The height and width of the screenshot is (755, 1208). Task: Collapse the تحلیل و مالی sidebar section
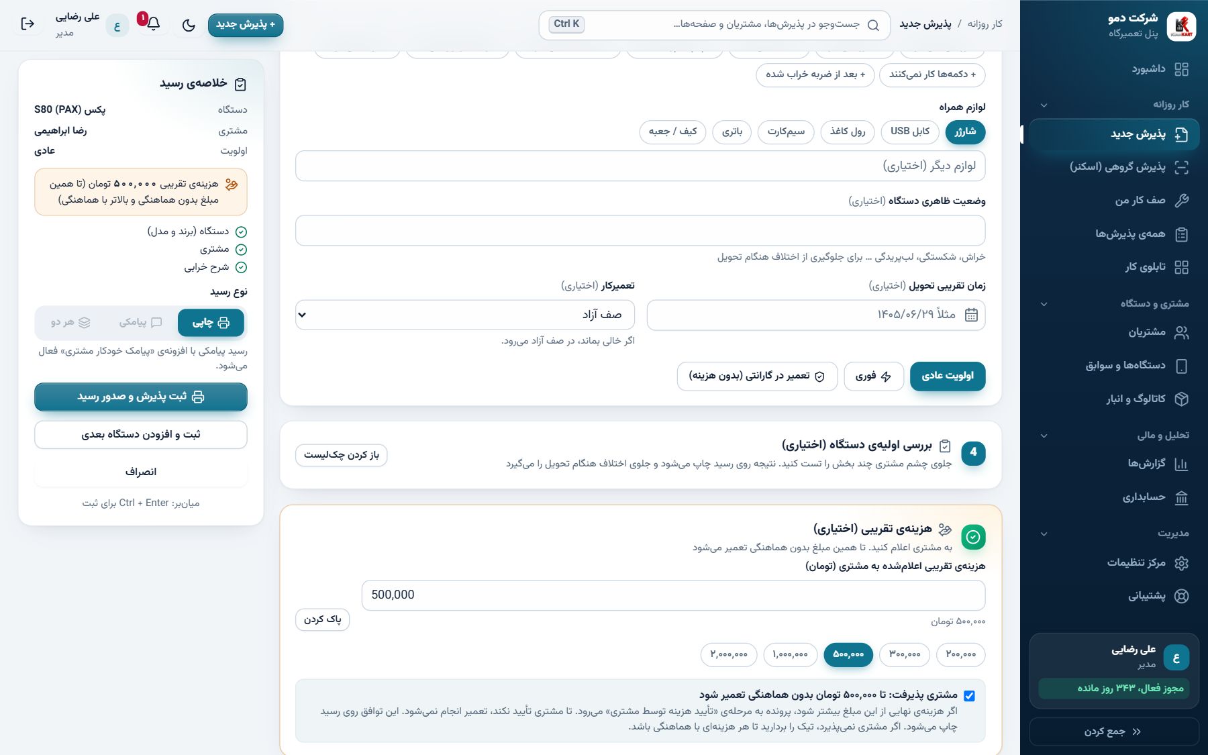click(x=1044, y=436)
